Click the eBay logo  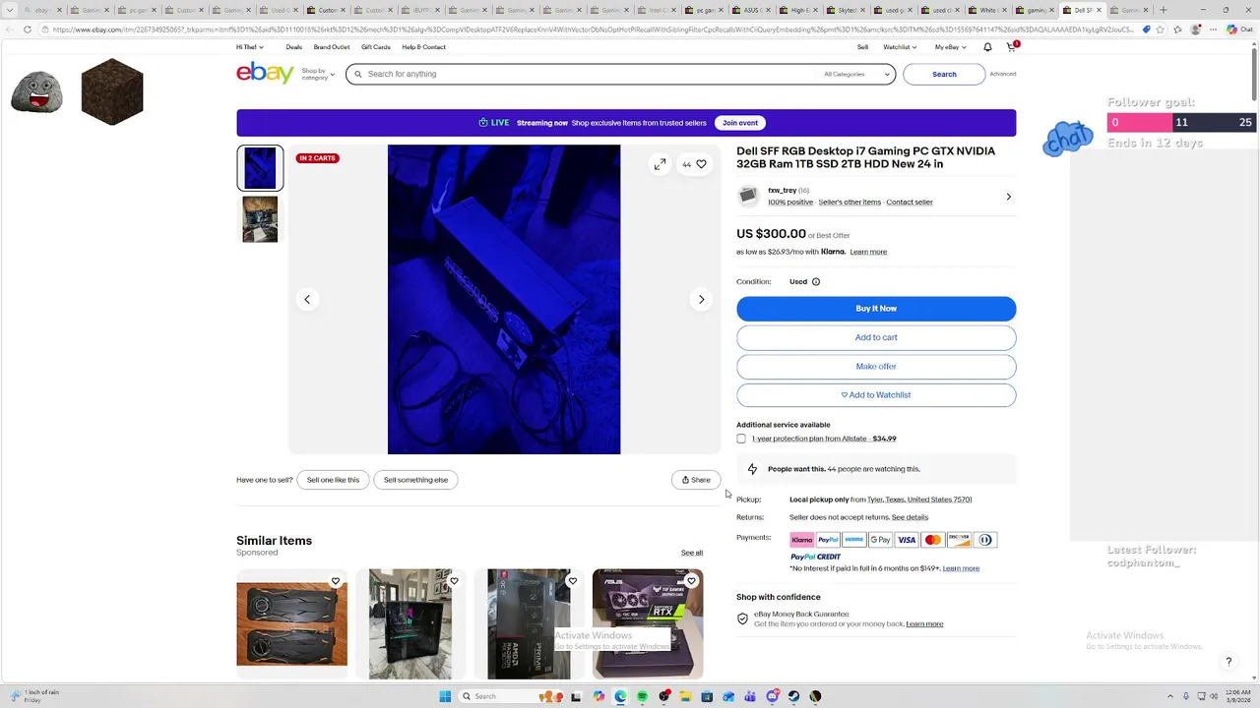click(265, 73)
